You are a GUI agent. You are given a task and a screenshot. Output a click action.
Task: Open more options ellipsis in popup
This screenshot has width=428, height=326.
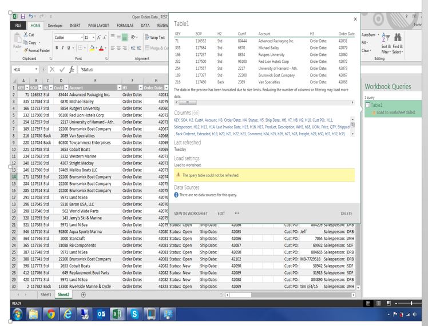point(237,214)
